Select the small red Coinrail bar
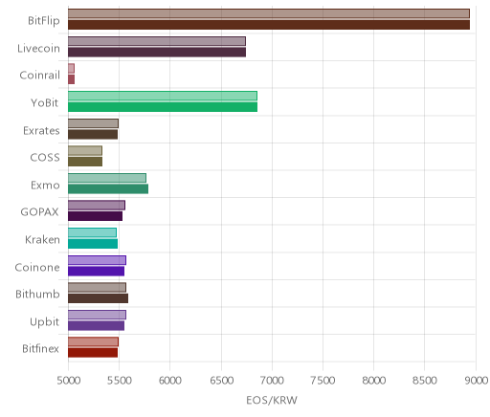This screenshot has width=490, height=417. coord(71,79)
